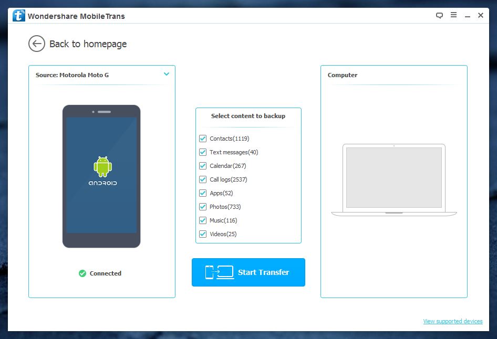Minimize the MobileTrans window
The width and height of the screenshot is (497, 339).
tap(468, 16)
